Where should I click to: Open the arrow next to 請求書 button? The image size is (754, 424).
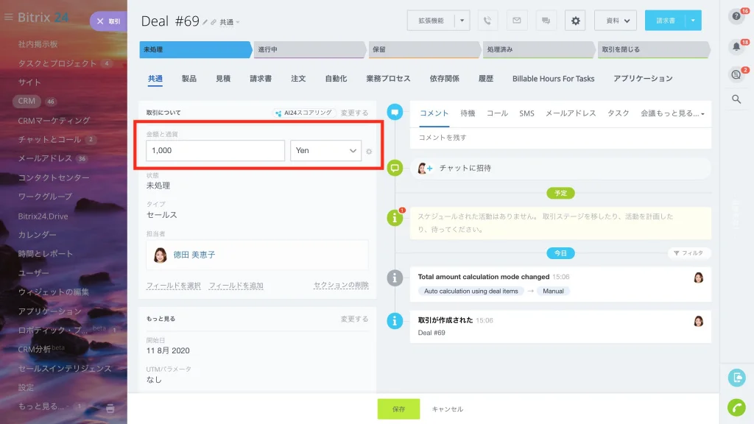coord(693,21)
